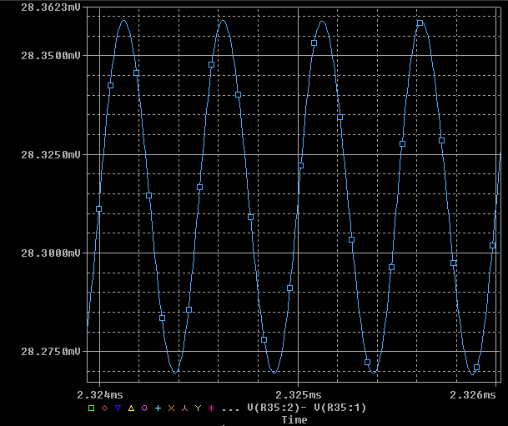Click the cyan plus legend symbol
The height and width of the screenshot is (426, 508).
(x=158, y=408)
